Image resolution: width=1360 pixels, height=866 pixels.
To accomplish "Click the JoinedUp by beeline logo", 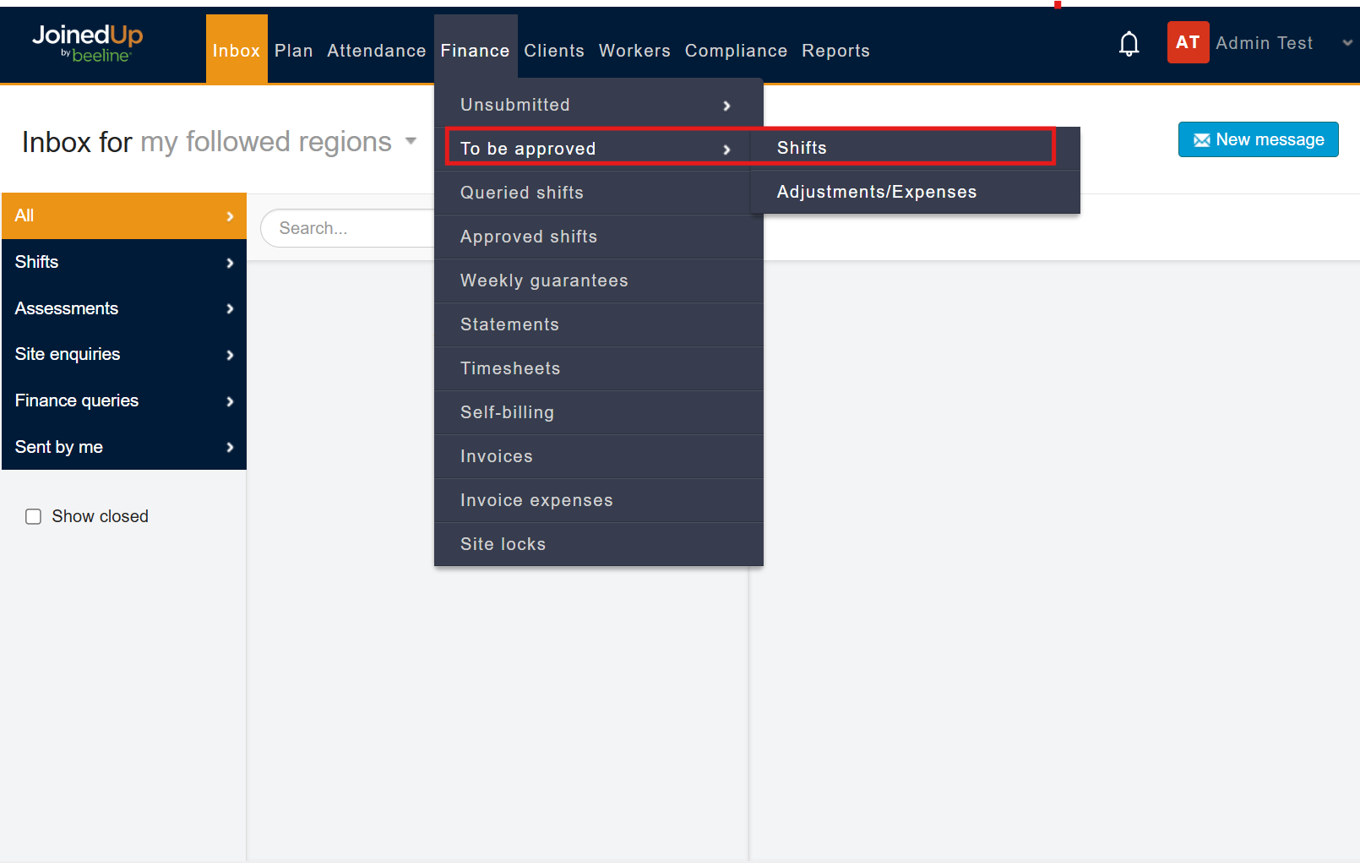I will click(x=88, y=43).
